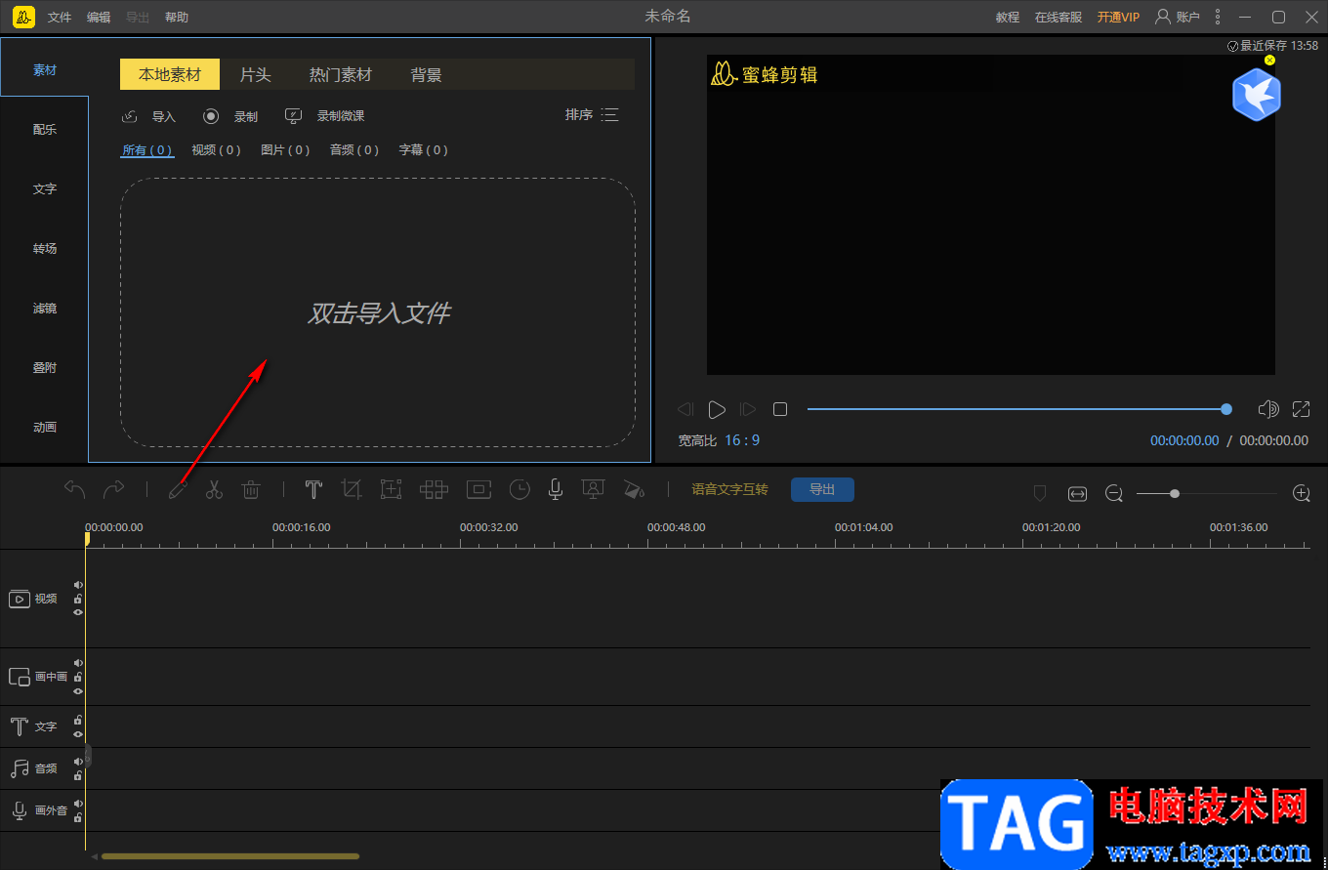Lock the 画外音 track
The image size is (1328, 870).
coord(78,817)
